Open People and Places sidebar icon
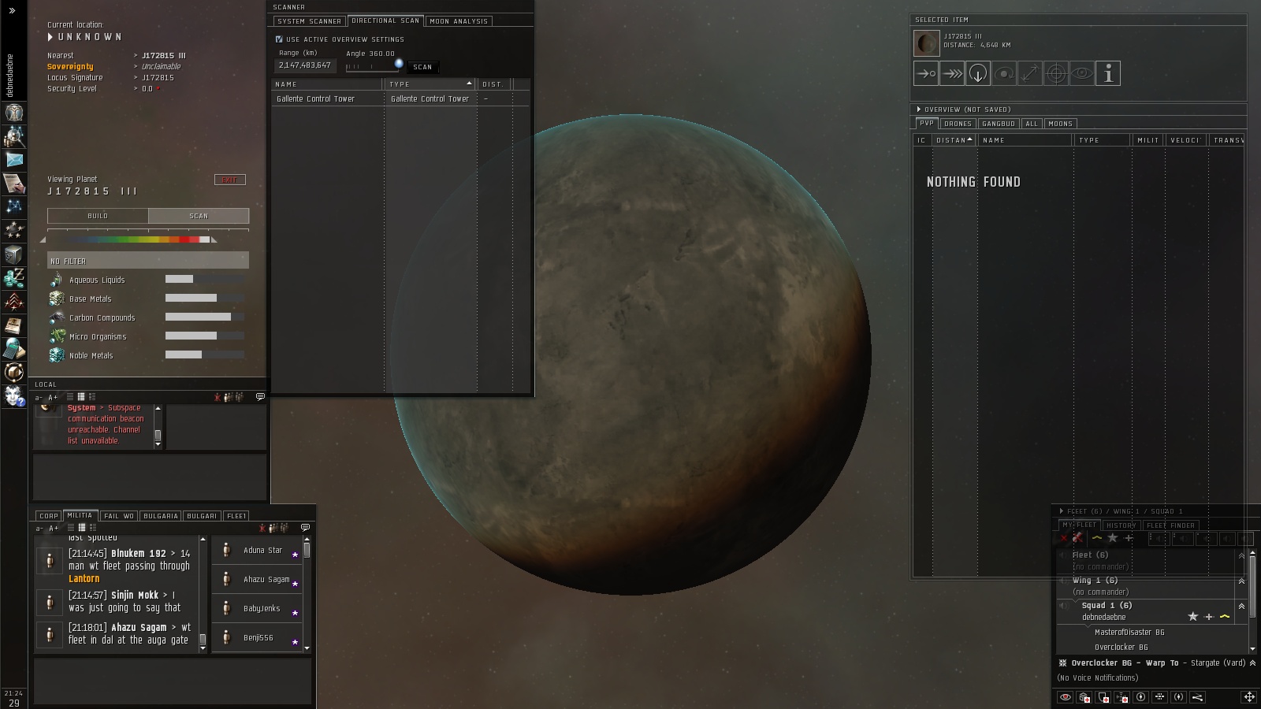The image size is (1261, 709). coord(14,136)
